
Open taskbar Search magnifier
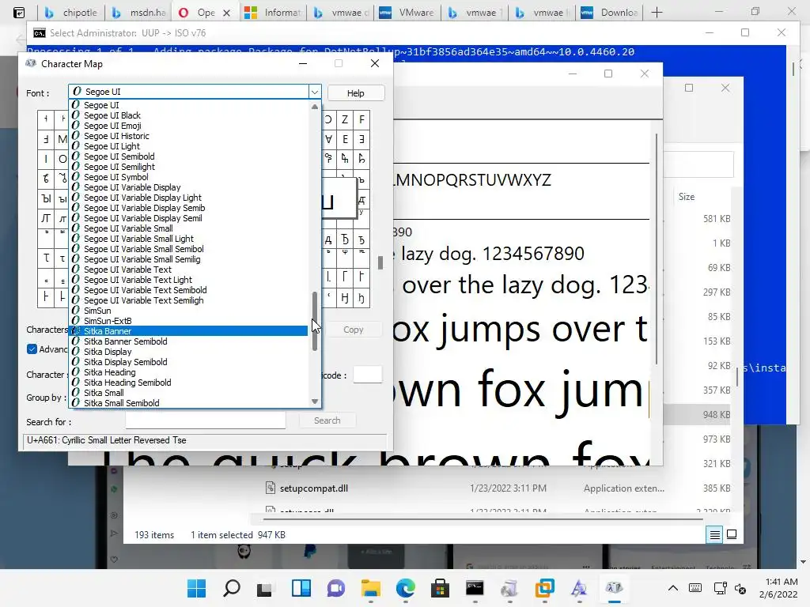coord(232,588)
